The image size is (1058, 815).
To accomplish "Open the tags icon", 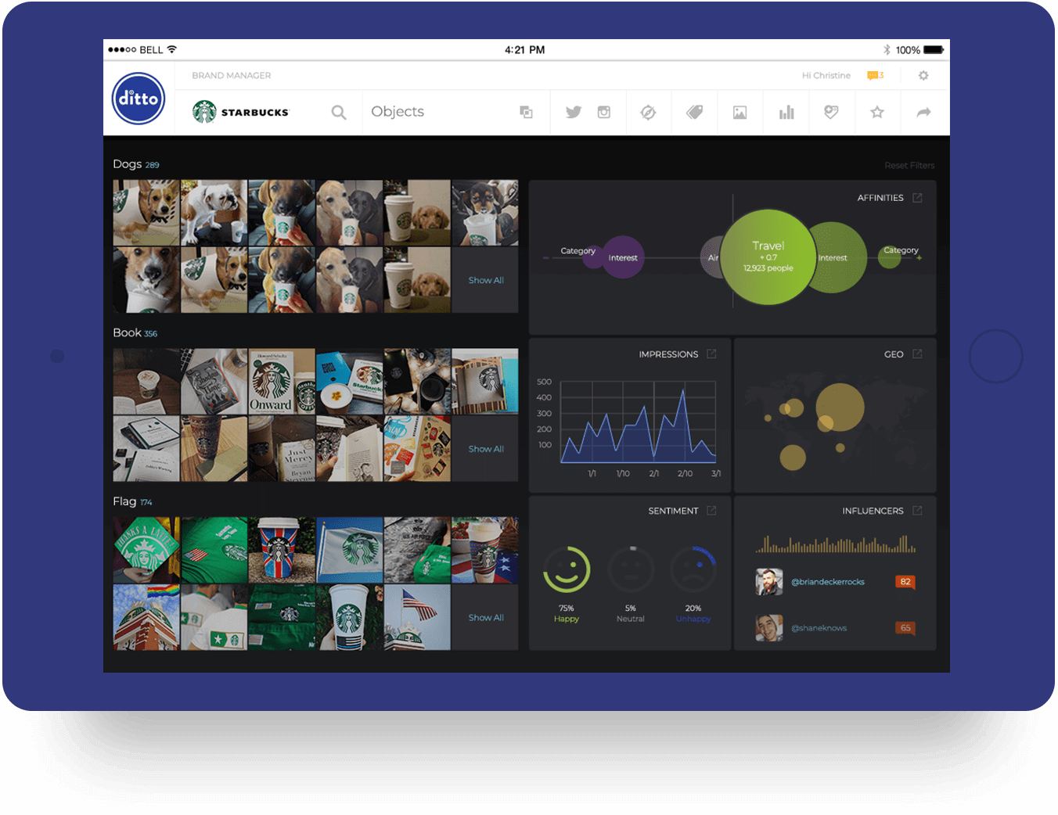I will tap(694, 113).
